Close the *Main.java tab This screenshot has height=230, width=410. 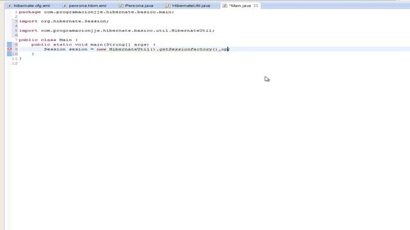coord(256,6)
